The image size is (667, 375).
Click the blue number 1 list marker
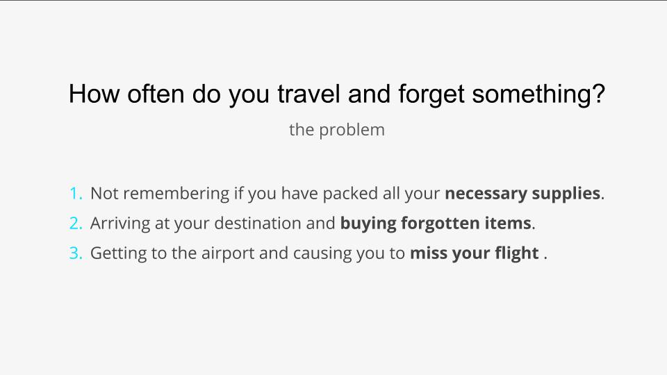coord(76,194)
